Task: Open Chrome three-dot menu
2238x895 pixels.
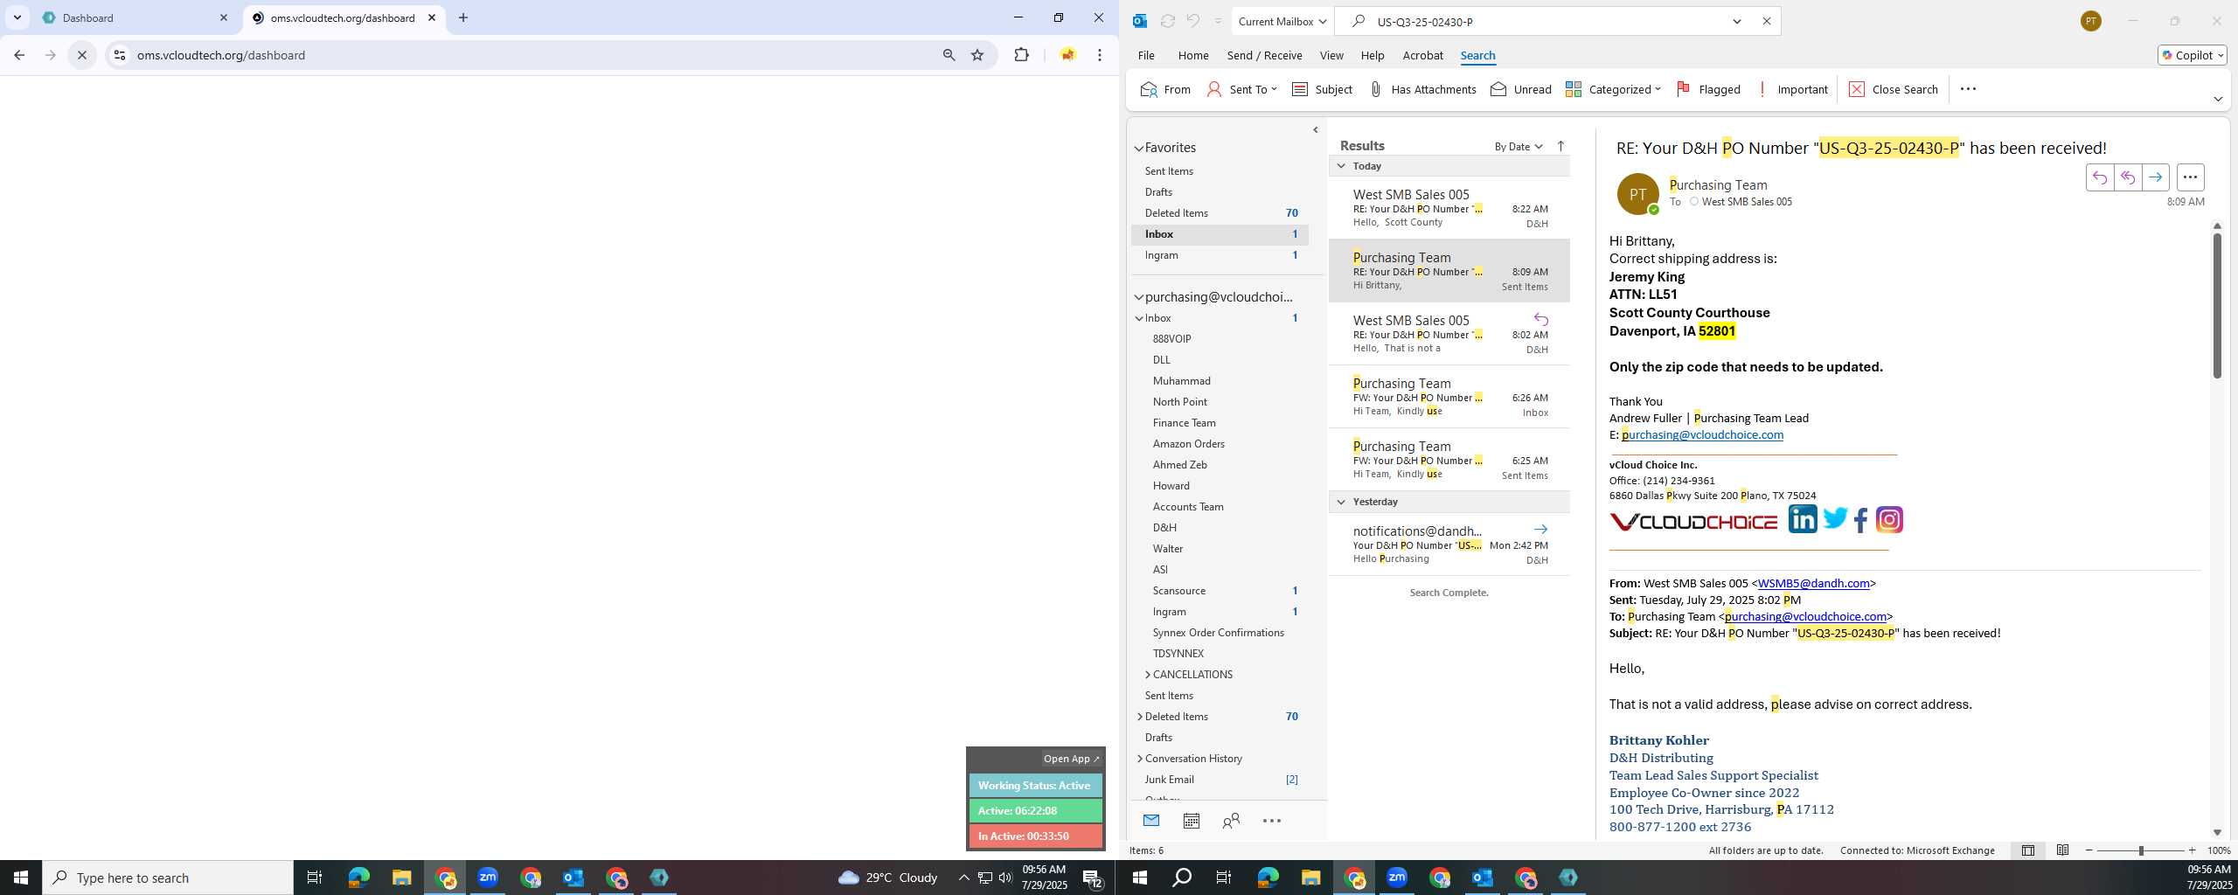Action: pyautogui.click(x=1100, y=55)
